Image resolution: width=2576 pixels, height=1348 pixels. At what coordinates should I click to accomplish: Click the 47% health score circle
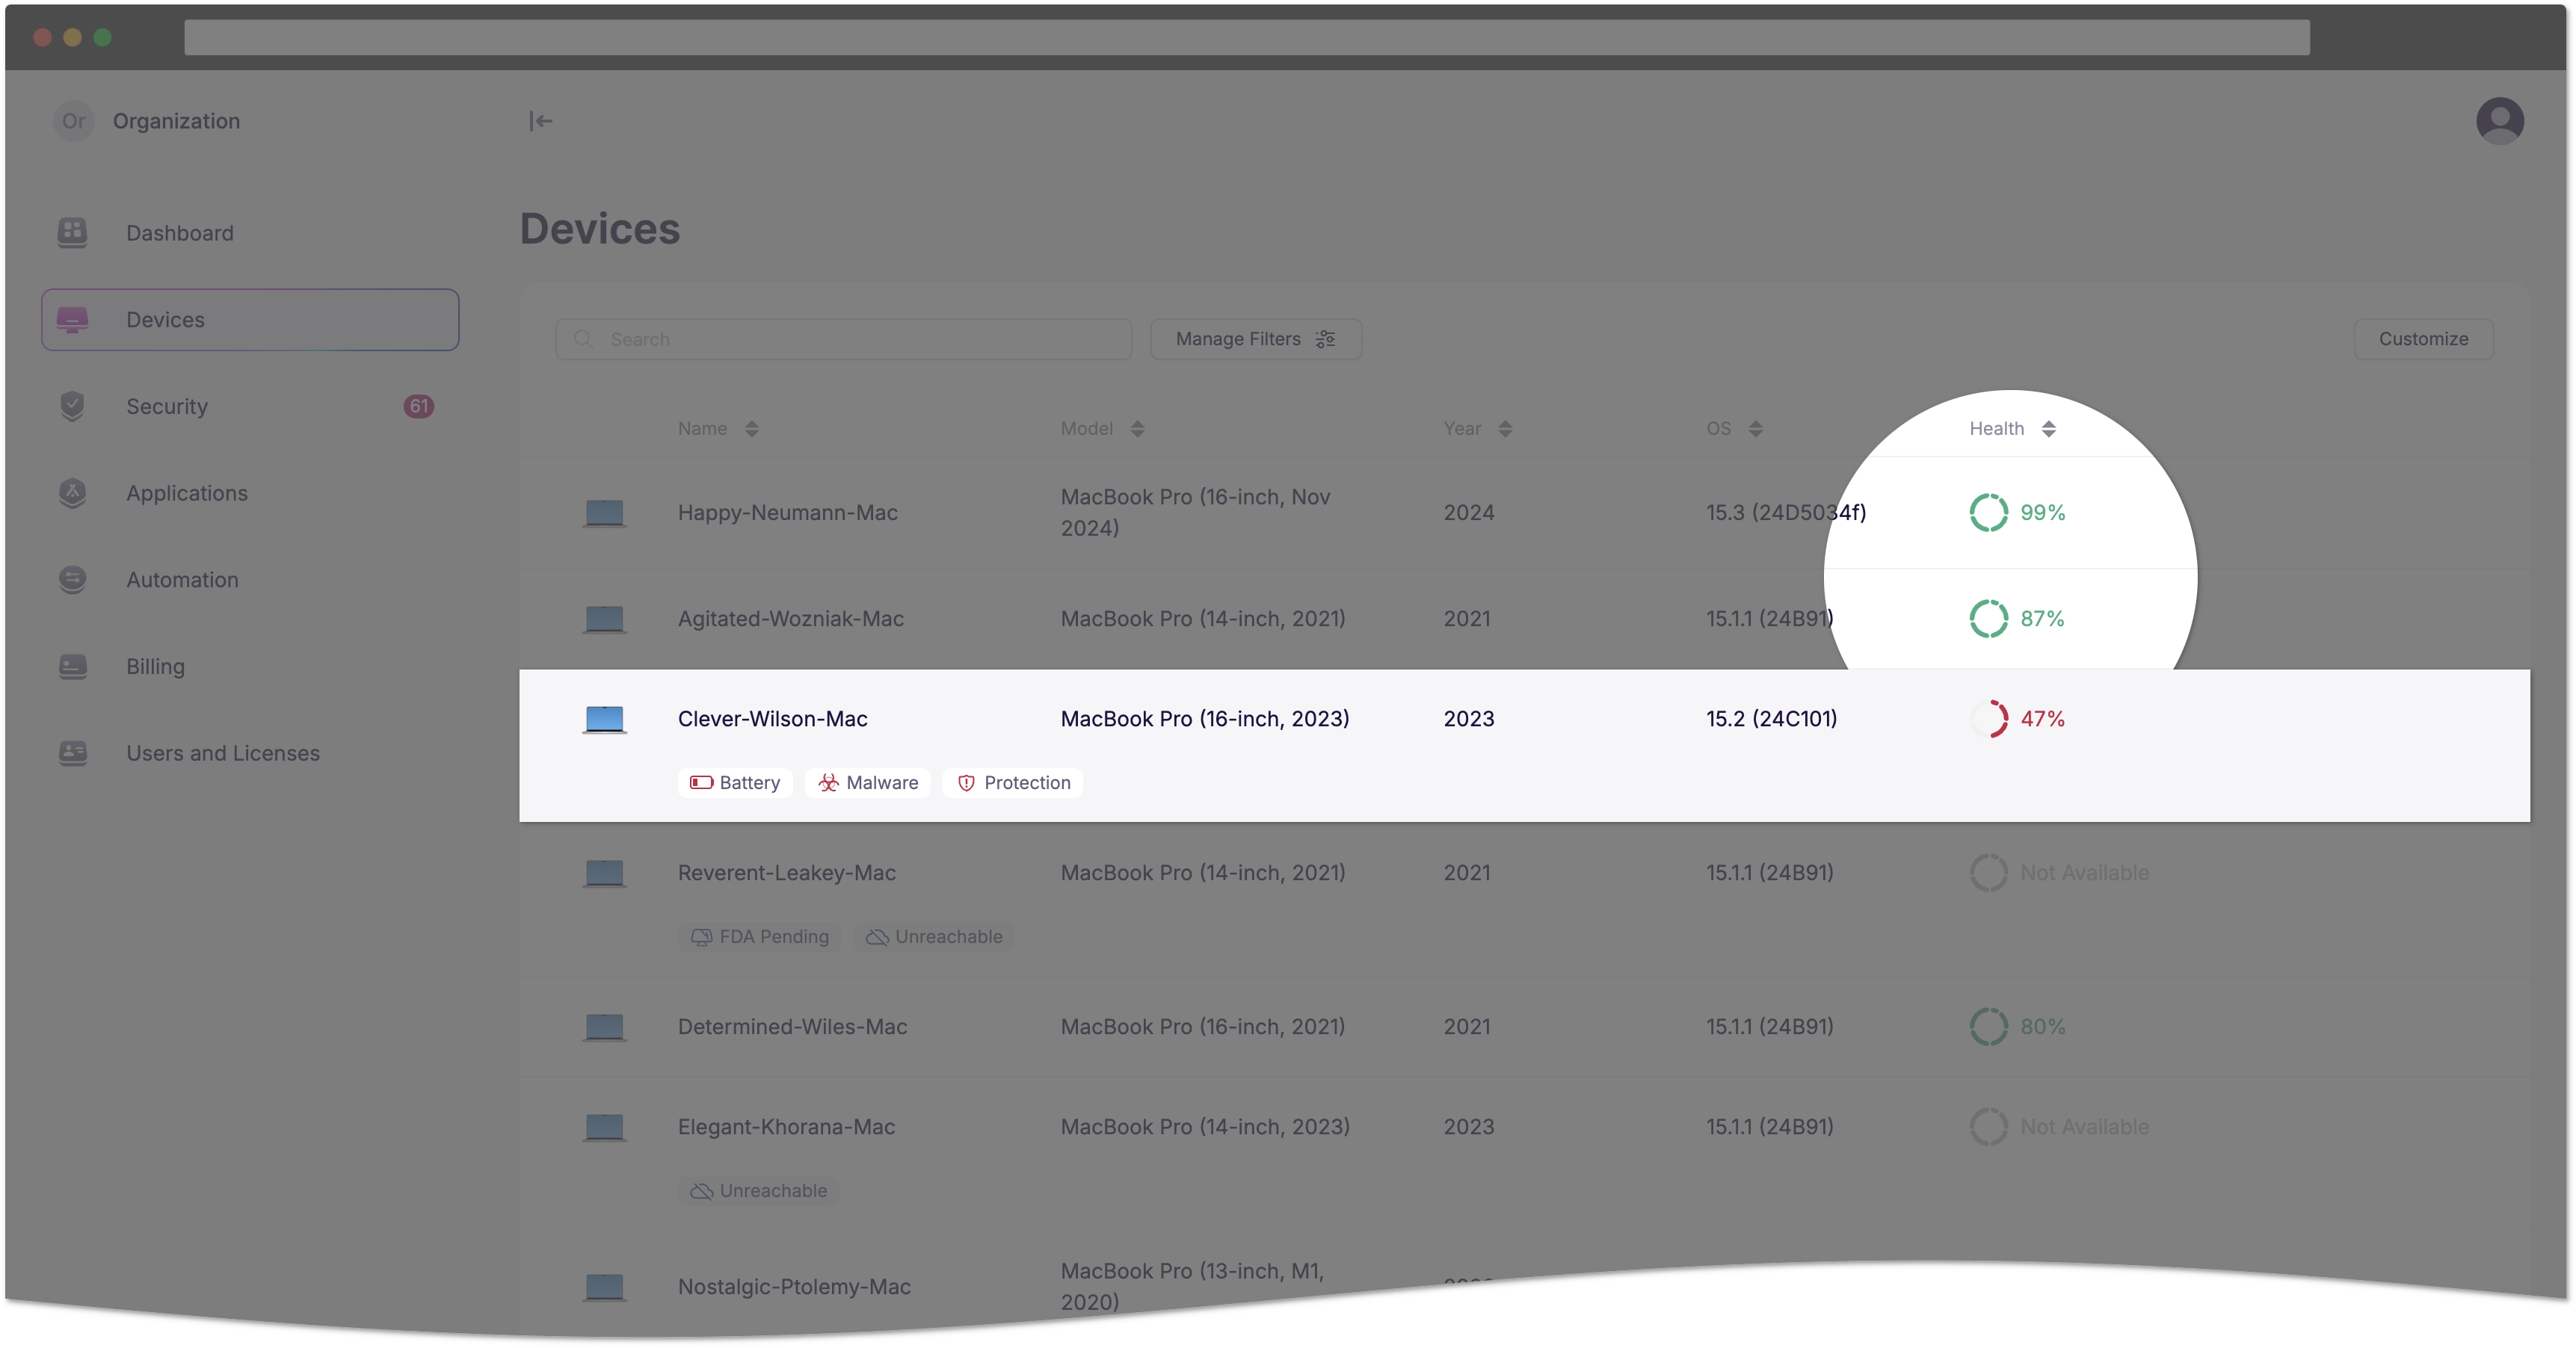click(x=1990, y=718)
